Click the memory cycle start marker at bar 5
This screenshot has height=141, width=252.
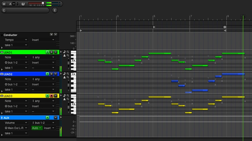pos(154,27)
